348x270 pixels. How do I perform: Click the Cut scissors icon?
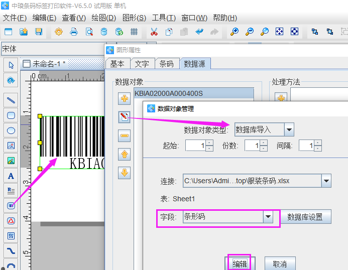pos(154,32)
